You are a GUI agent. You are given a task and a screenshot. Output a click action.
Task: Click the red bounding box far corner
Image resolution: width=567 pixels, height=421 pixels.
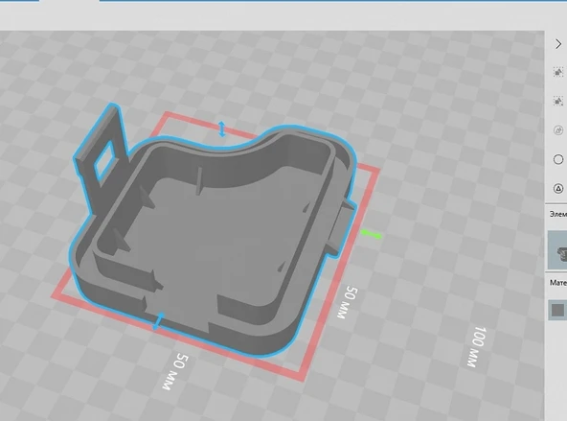click(166, 114)
